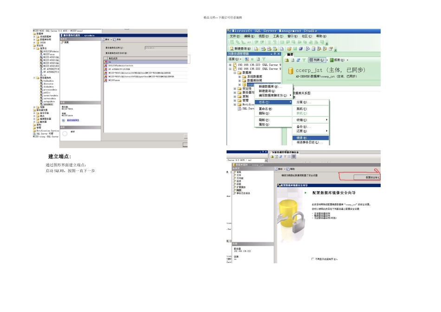441x312 pixels.
Task: Open the 帮助(H) menu
Action: (x=321, y=36)
